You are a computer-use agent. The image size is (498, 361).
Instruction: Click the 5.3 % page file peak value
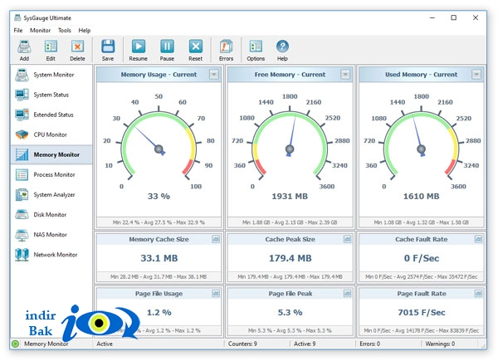[290, 312]
